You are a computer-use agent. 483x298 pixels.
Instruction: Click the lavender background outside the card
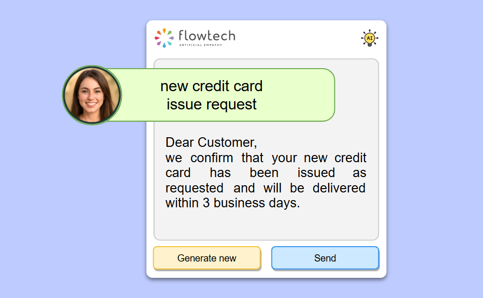[x=432, y=144]
